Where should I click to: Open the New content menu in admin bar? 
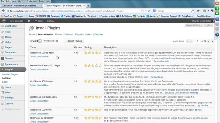click(x=39, y=21)
